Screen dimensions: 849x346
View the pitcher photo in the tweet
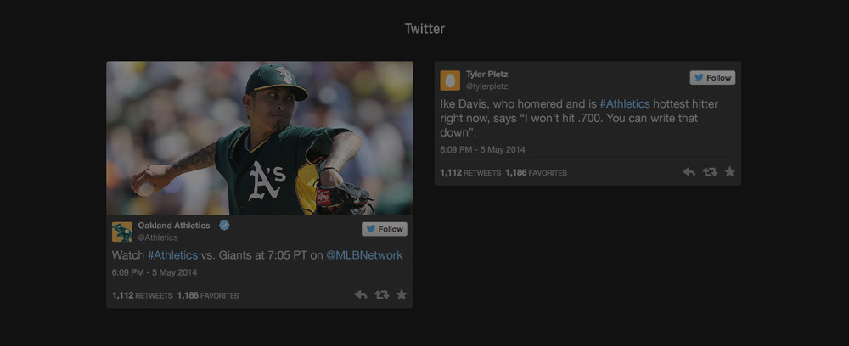[x=259, y=138]
